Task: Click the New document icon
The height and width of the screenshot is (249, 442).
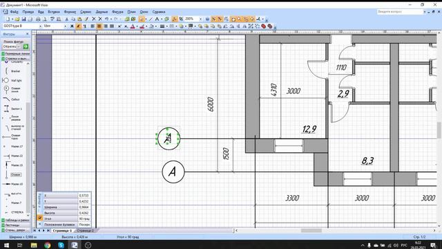Action: pos(8,19)
